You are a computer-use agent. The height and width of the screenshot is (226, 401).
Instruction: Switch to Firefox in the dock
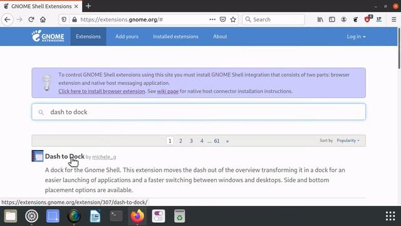[x=137, y=216]
